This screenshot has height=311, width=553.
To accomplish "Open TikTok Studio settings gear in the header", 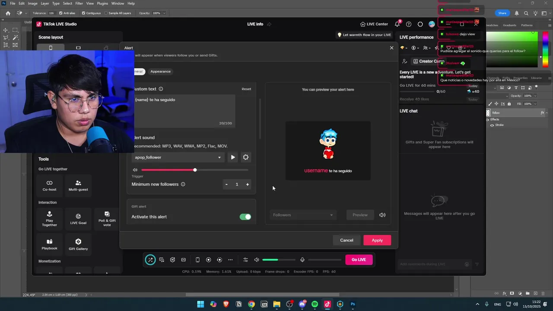I will tap(420, 24).
